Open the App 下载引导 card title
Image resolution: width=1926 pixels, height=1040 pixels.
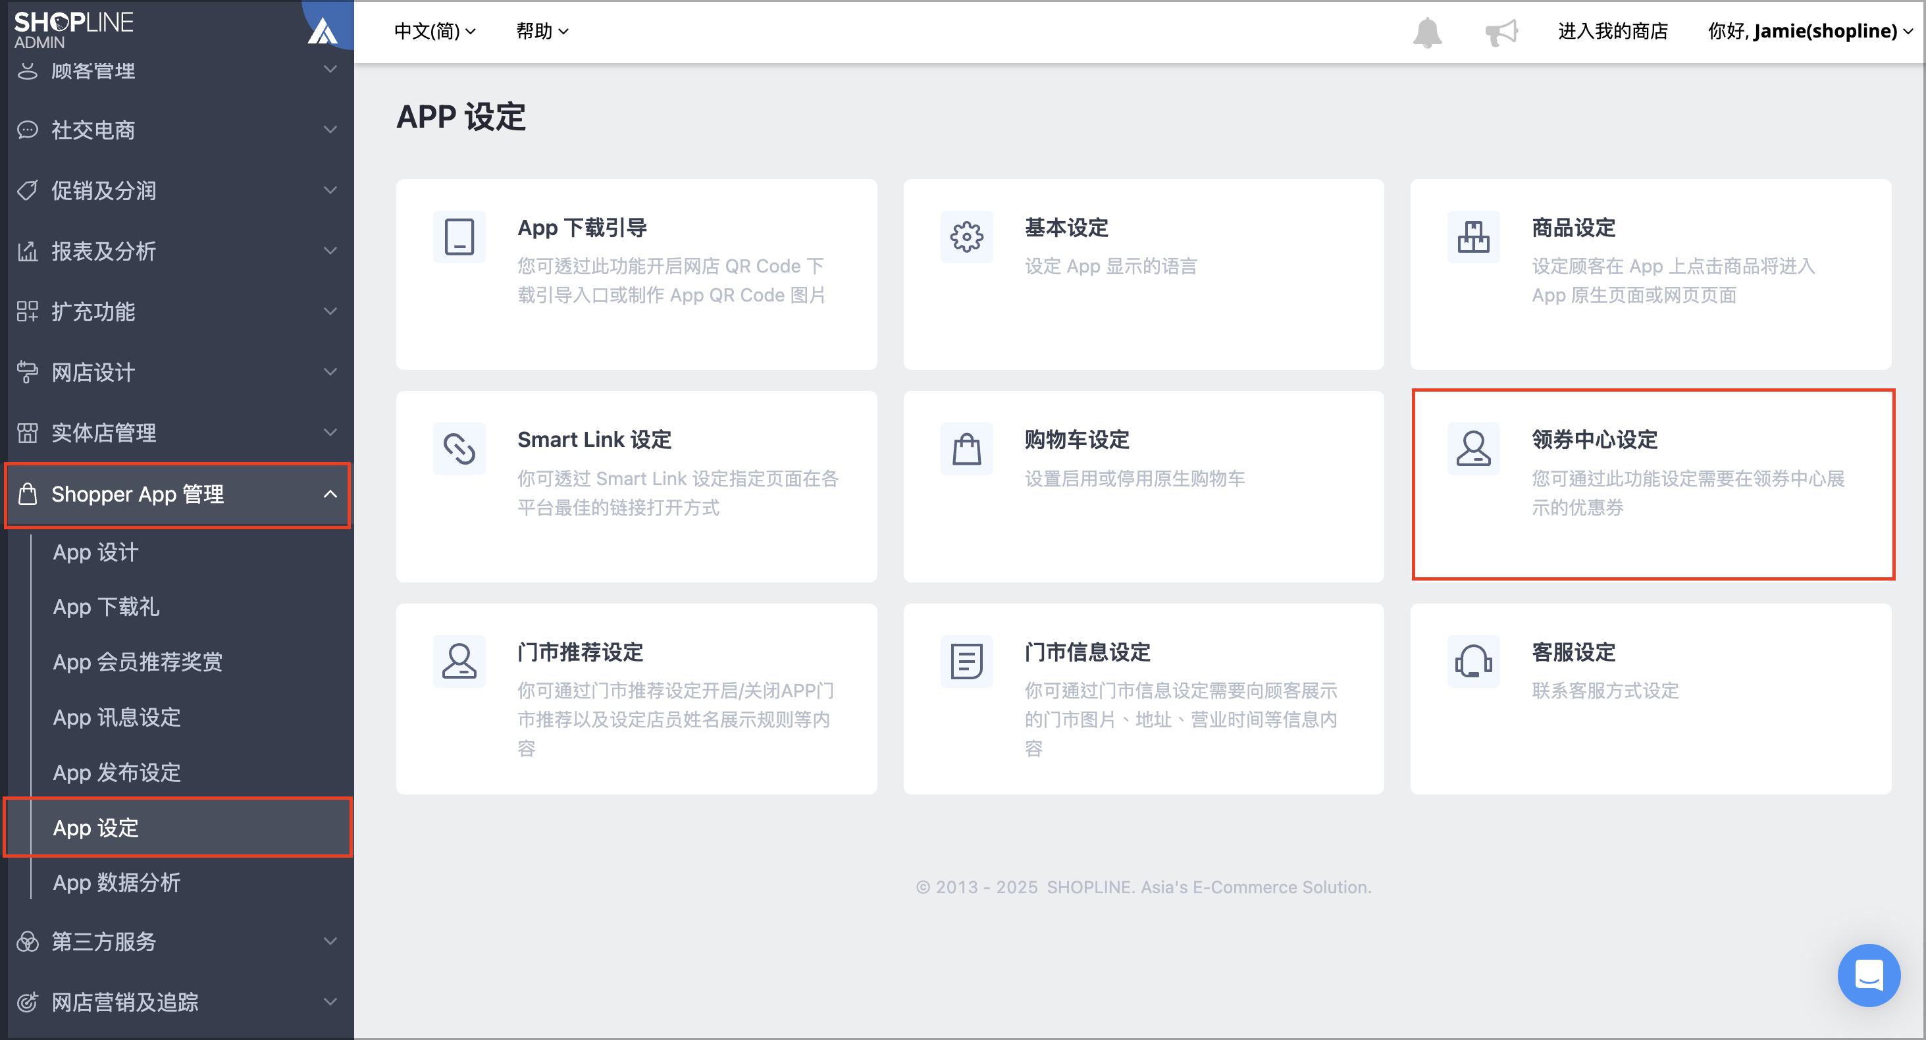pos(583,228)
